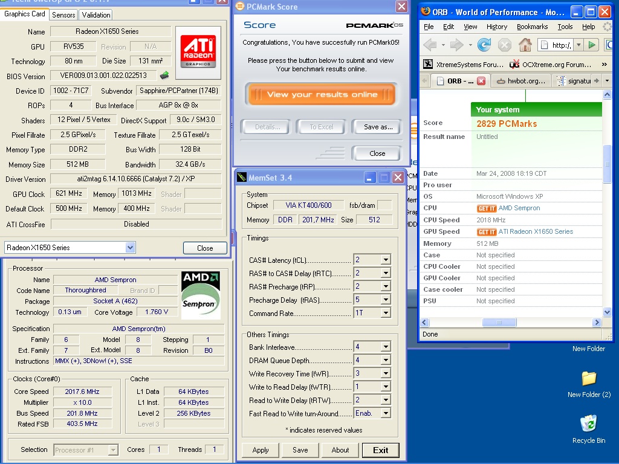The width and height of the screenshot is (619, 464).
Task: Click the BIOS save chip icon in GPU-Z
Action: click(x=164, y=75)
